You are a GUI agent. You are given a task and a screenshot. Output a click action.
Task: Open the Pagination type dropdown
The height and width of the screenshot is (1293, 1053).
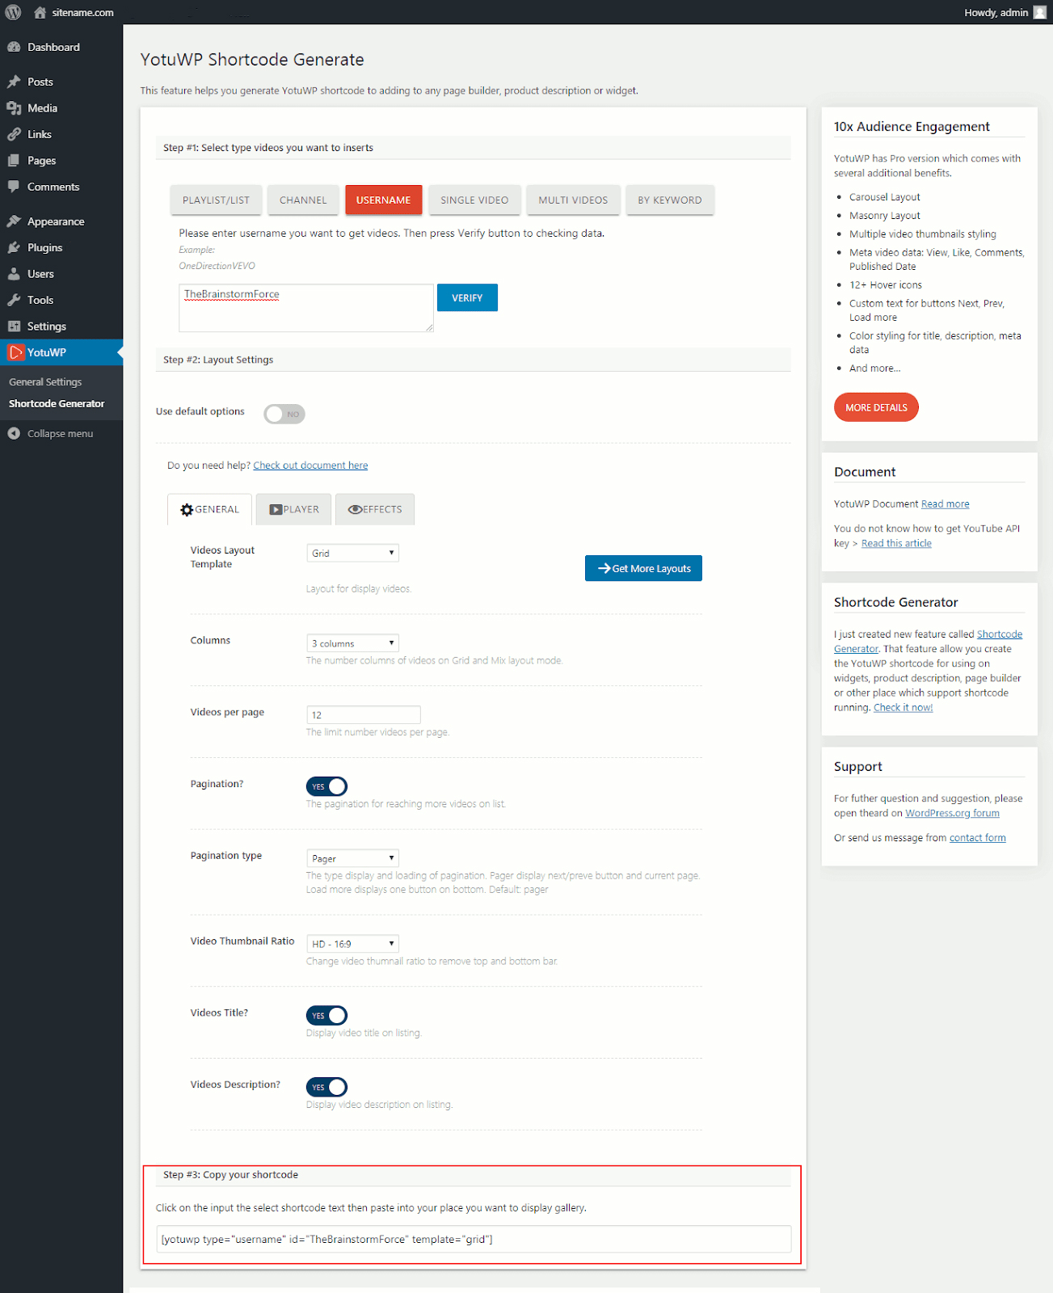coord(353,858)
